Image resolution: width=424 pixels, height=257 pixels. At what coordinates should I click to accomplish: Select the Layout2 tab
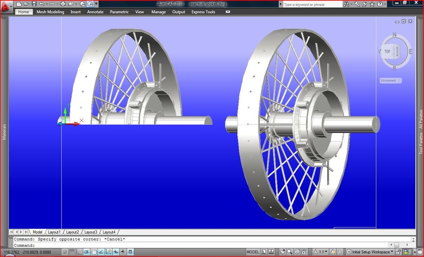[x=72, y=231]
